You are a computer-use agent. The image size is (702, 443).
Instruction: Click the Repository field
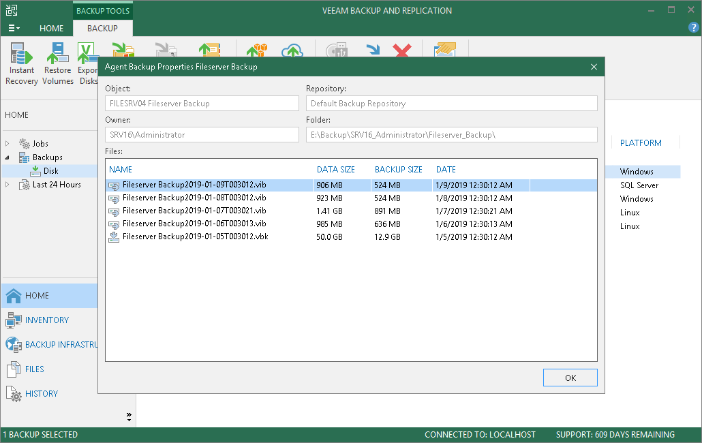pyautogui.click(x=452, y=104)
